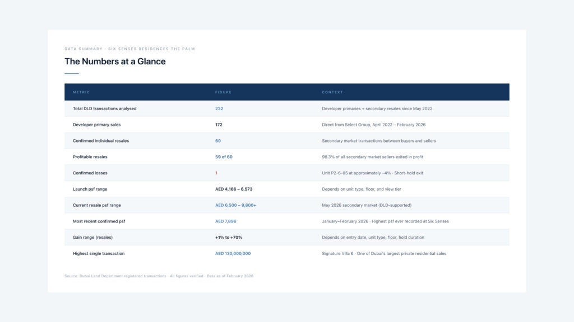
Task: Select 'Total DLD transactions analysed' cell
Action: (104, 108)
